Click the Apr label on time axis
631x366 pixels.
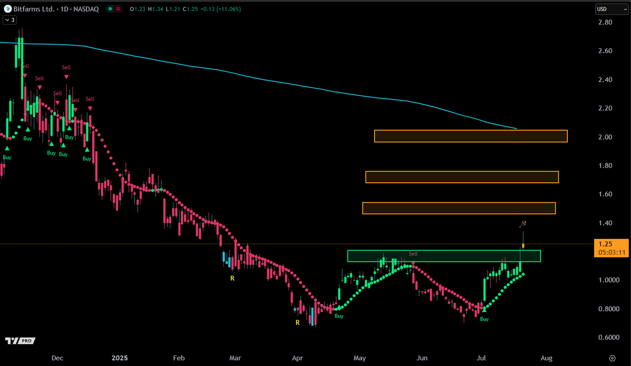click(x=297, y=358)
